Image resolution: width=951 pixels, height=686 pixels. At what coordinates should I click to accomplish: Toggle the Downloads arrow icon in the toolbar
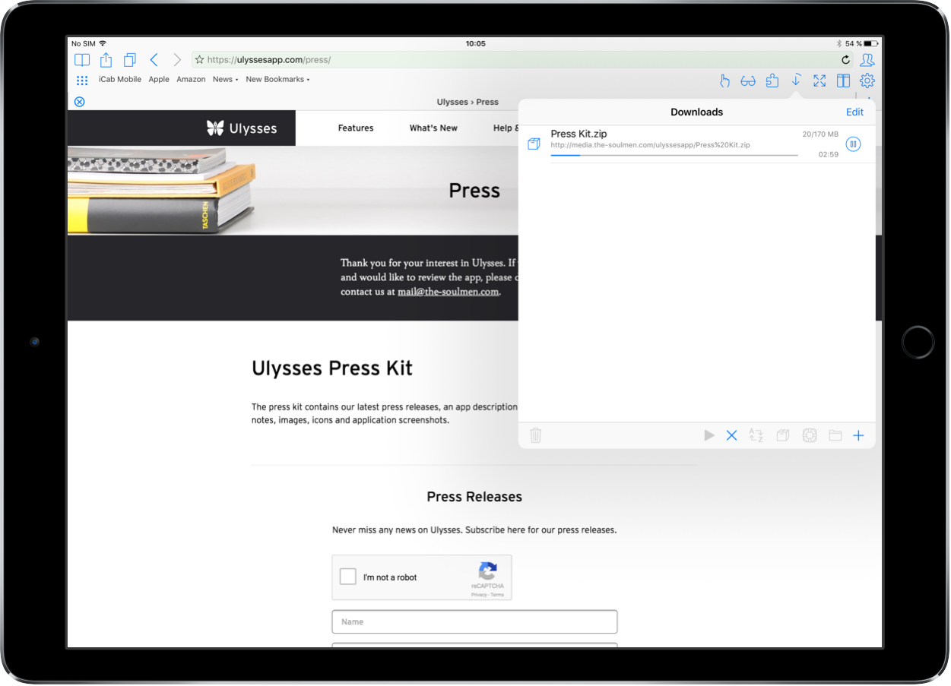point(797,80)
